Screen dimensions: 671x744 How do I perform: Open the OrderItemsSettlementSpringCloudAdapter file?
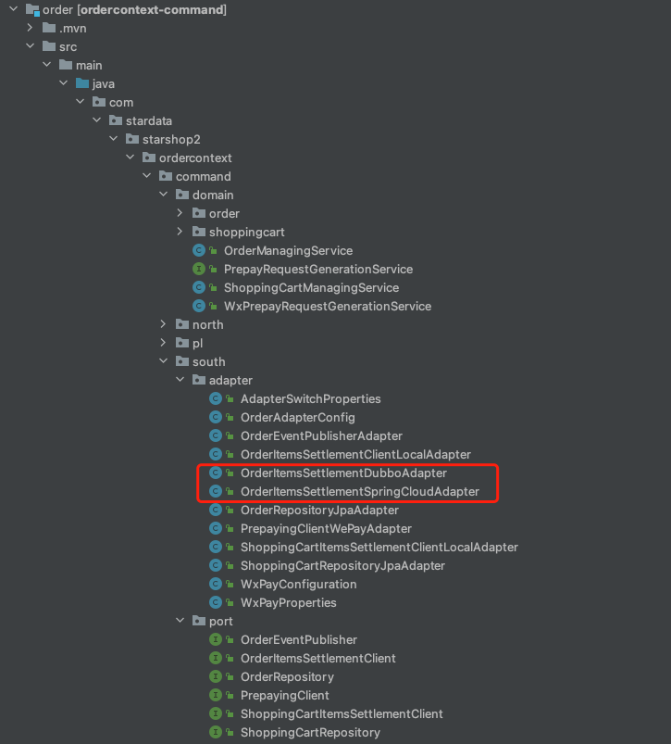(x=360, y=491)
